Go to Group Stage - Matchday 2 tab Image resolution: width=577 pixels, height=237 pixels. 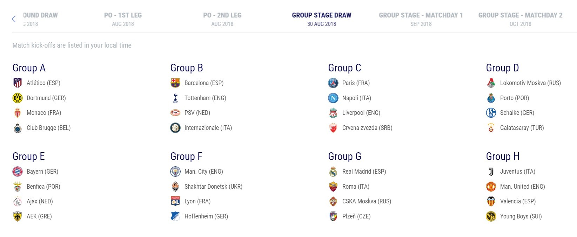coord(521,19)
